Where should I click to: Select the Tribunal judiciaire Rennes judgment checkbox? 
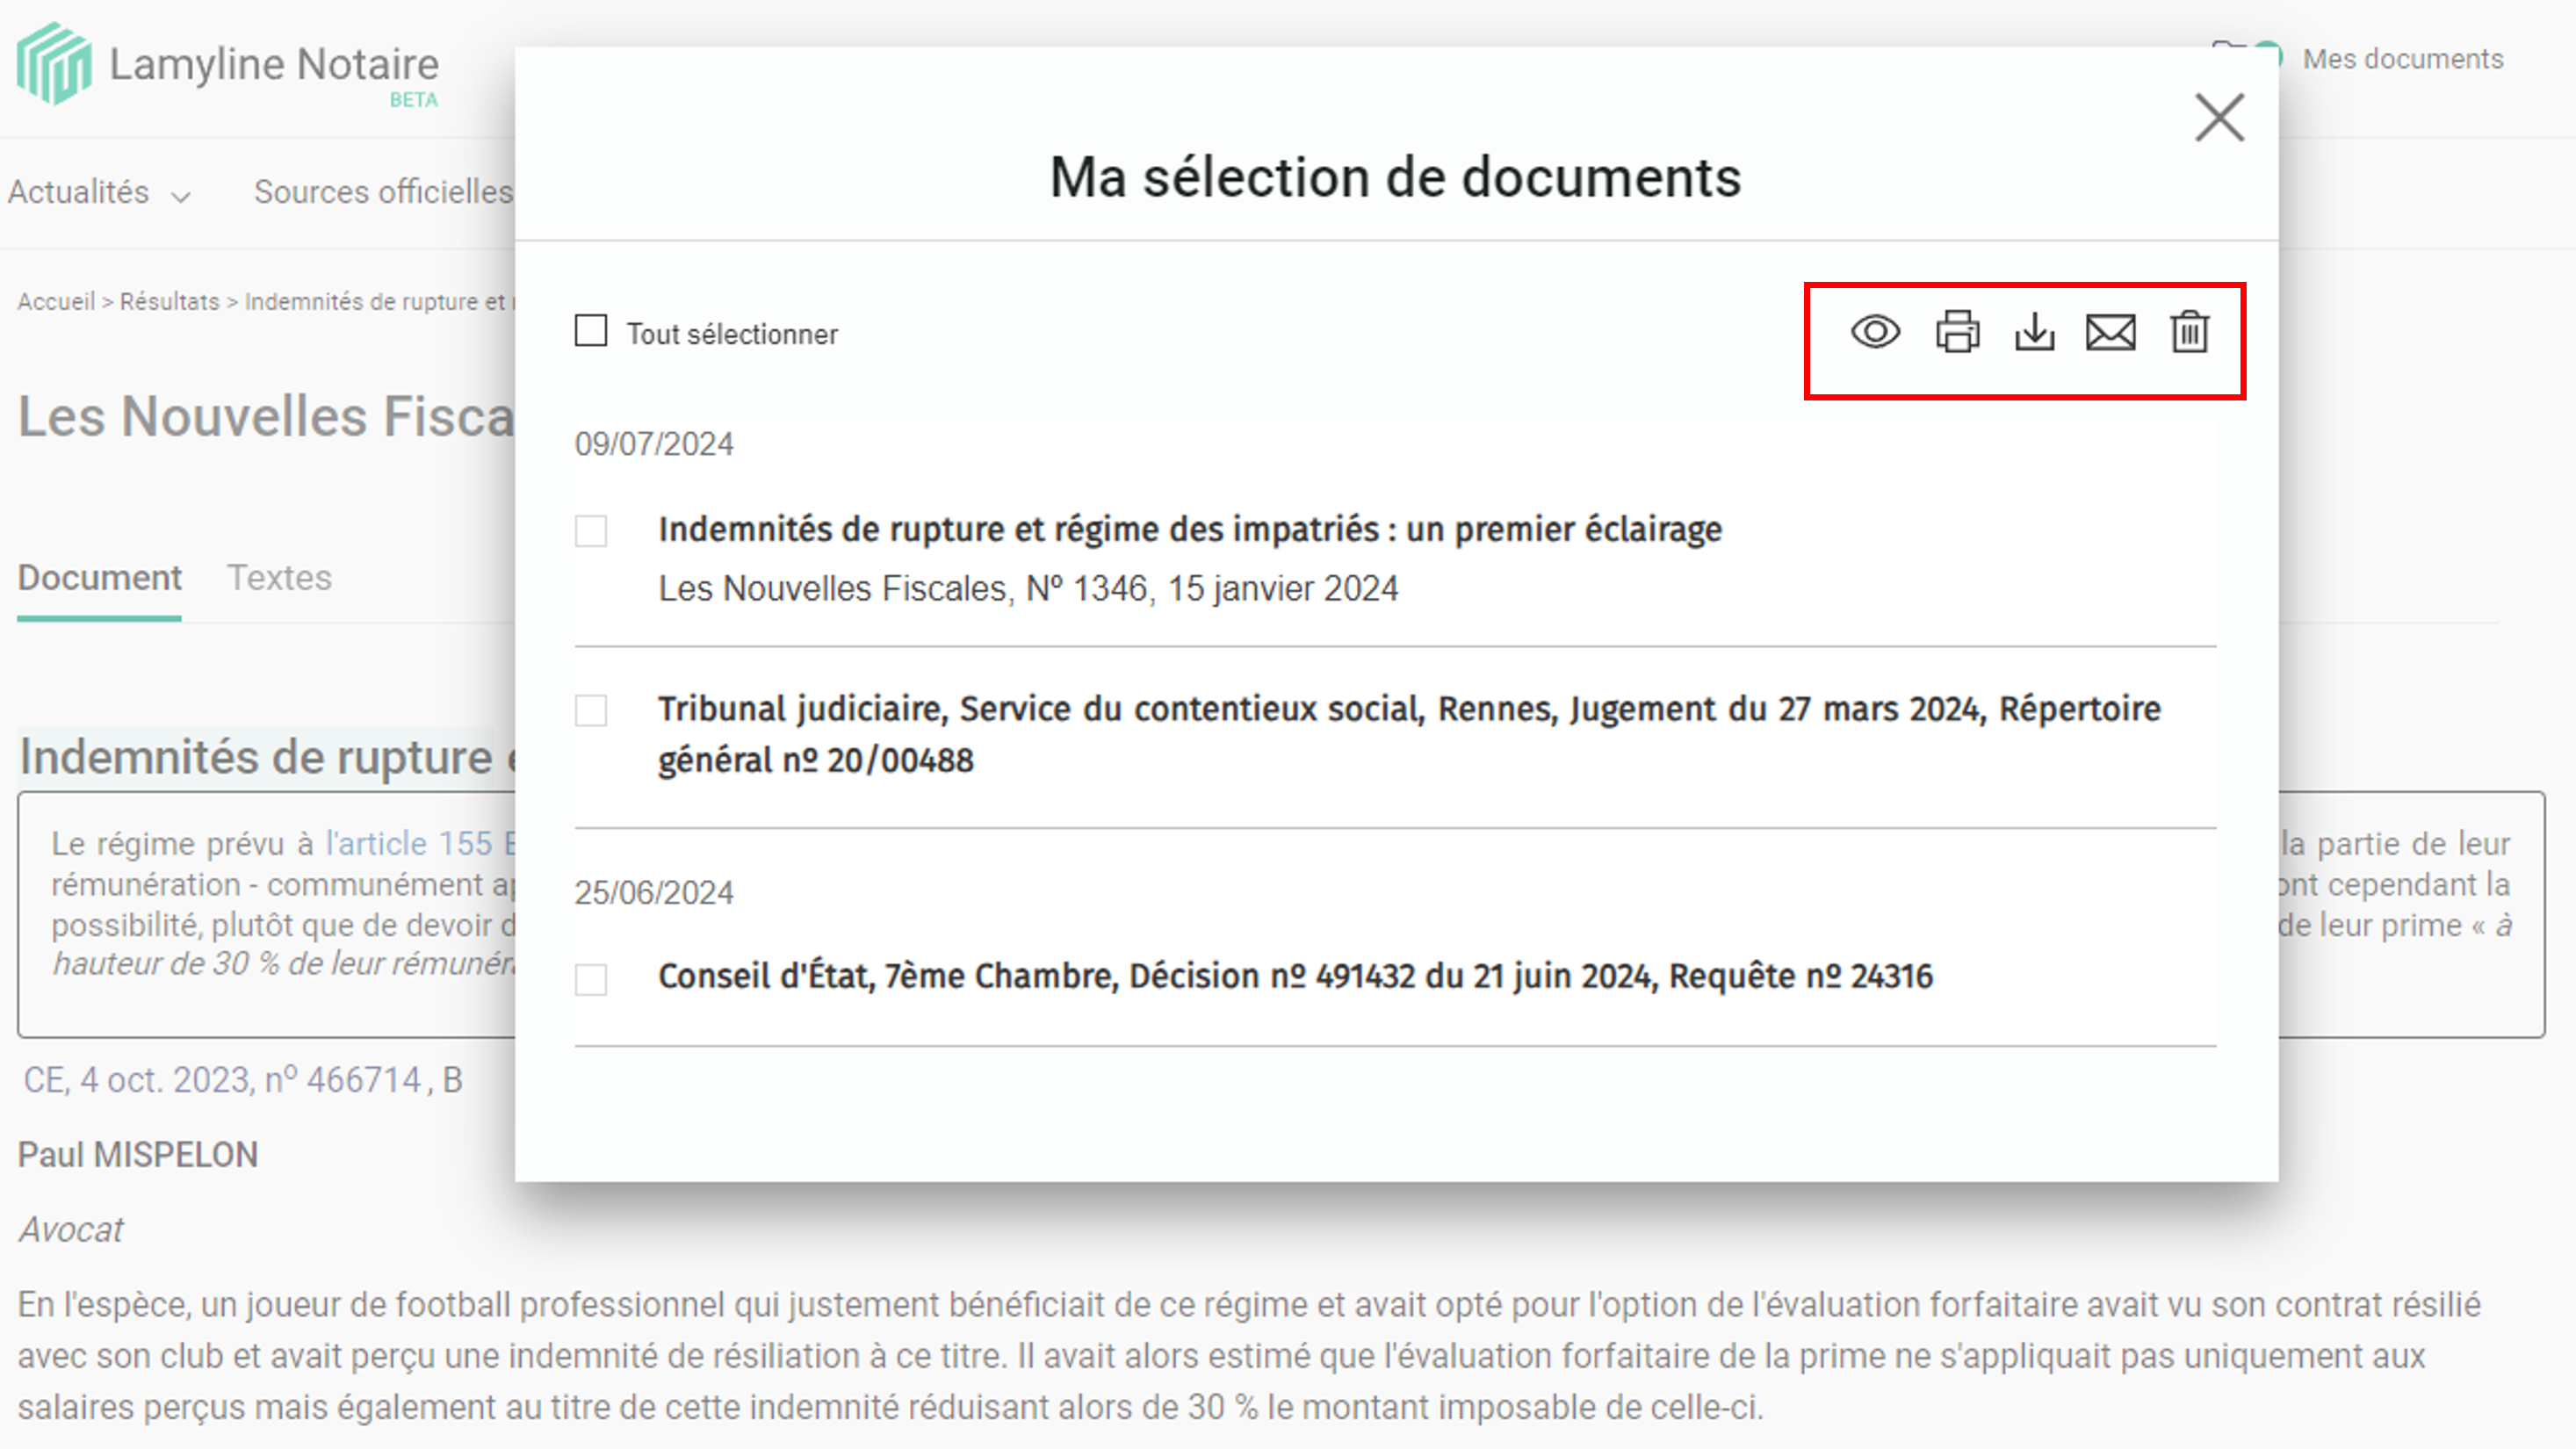(x=591, y=710)
